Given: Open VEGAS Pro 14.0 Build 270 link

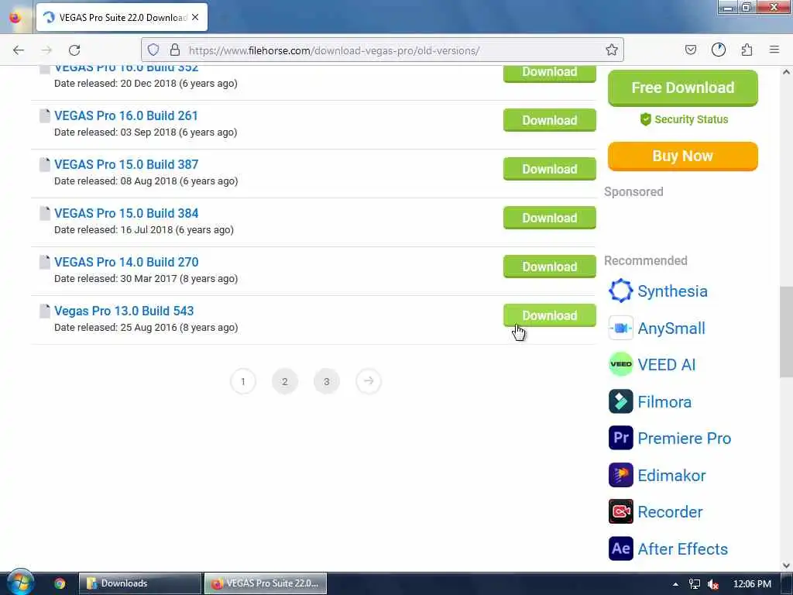Looking at the screenshot, I should (x=126, y=262).
